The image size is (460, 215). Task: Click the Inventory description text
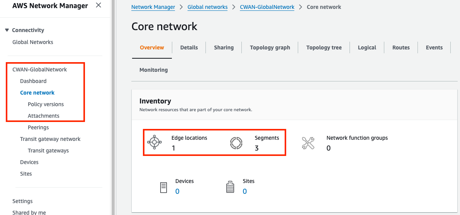click(x=196, y=110)
